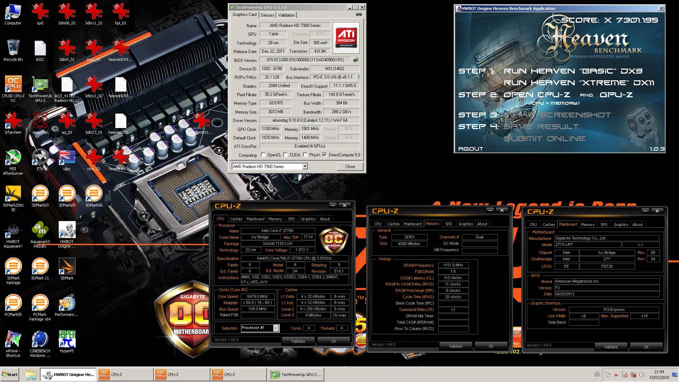Launch 3DMark03 desktop shortcut
Screen dimensions: 679x382
[40, 196]
